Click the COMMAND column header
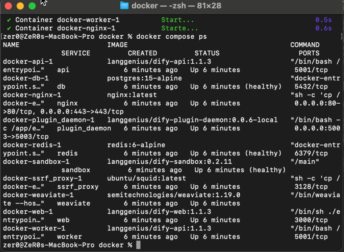This screenshot has width=344, height=252. tap(305, 45)
